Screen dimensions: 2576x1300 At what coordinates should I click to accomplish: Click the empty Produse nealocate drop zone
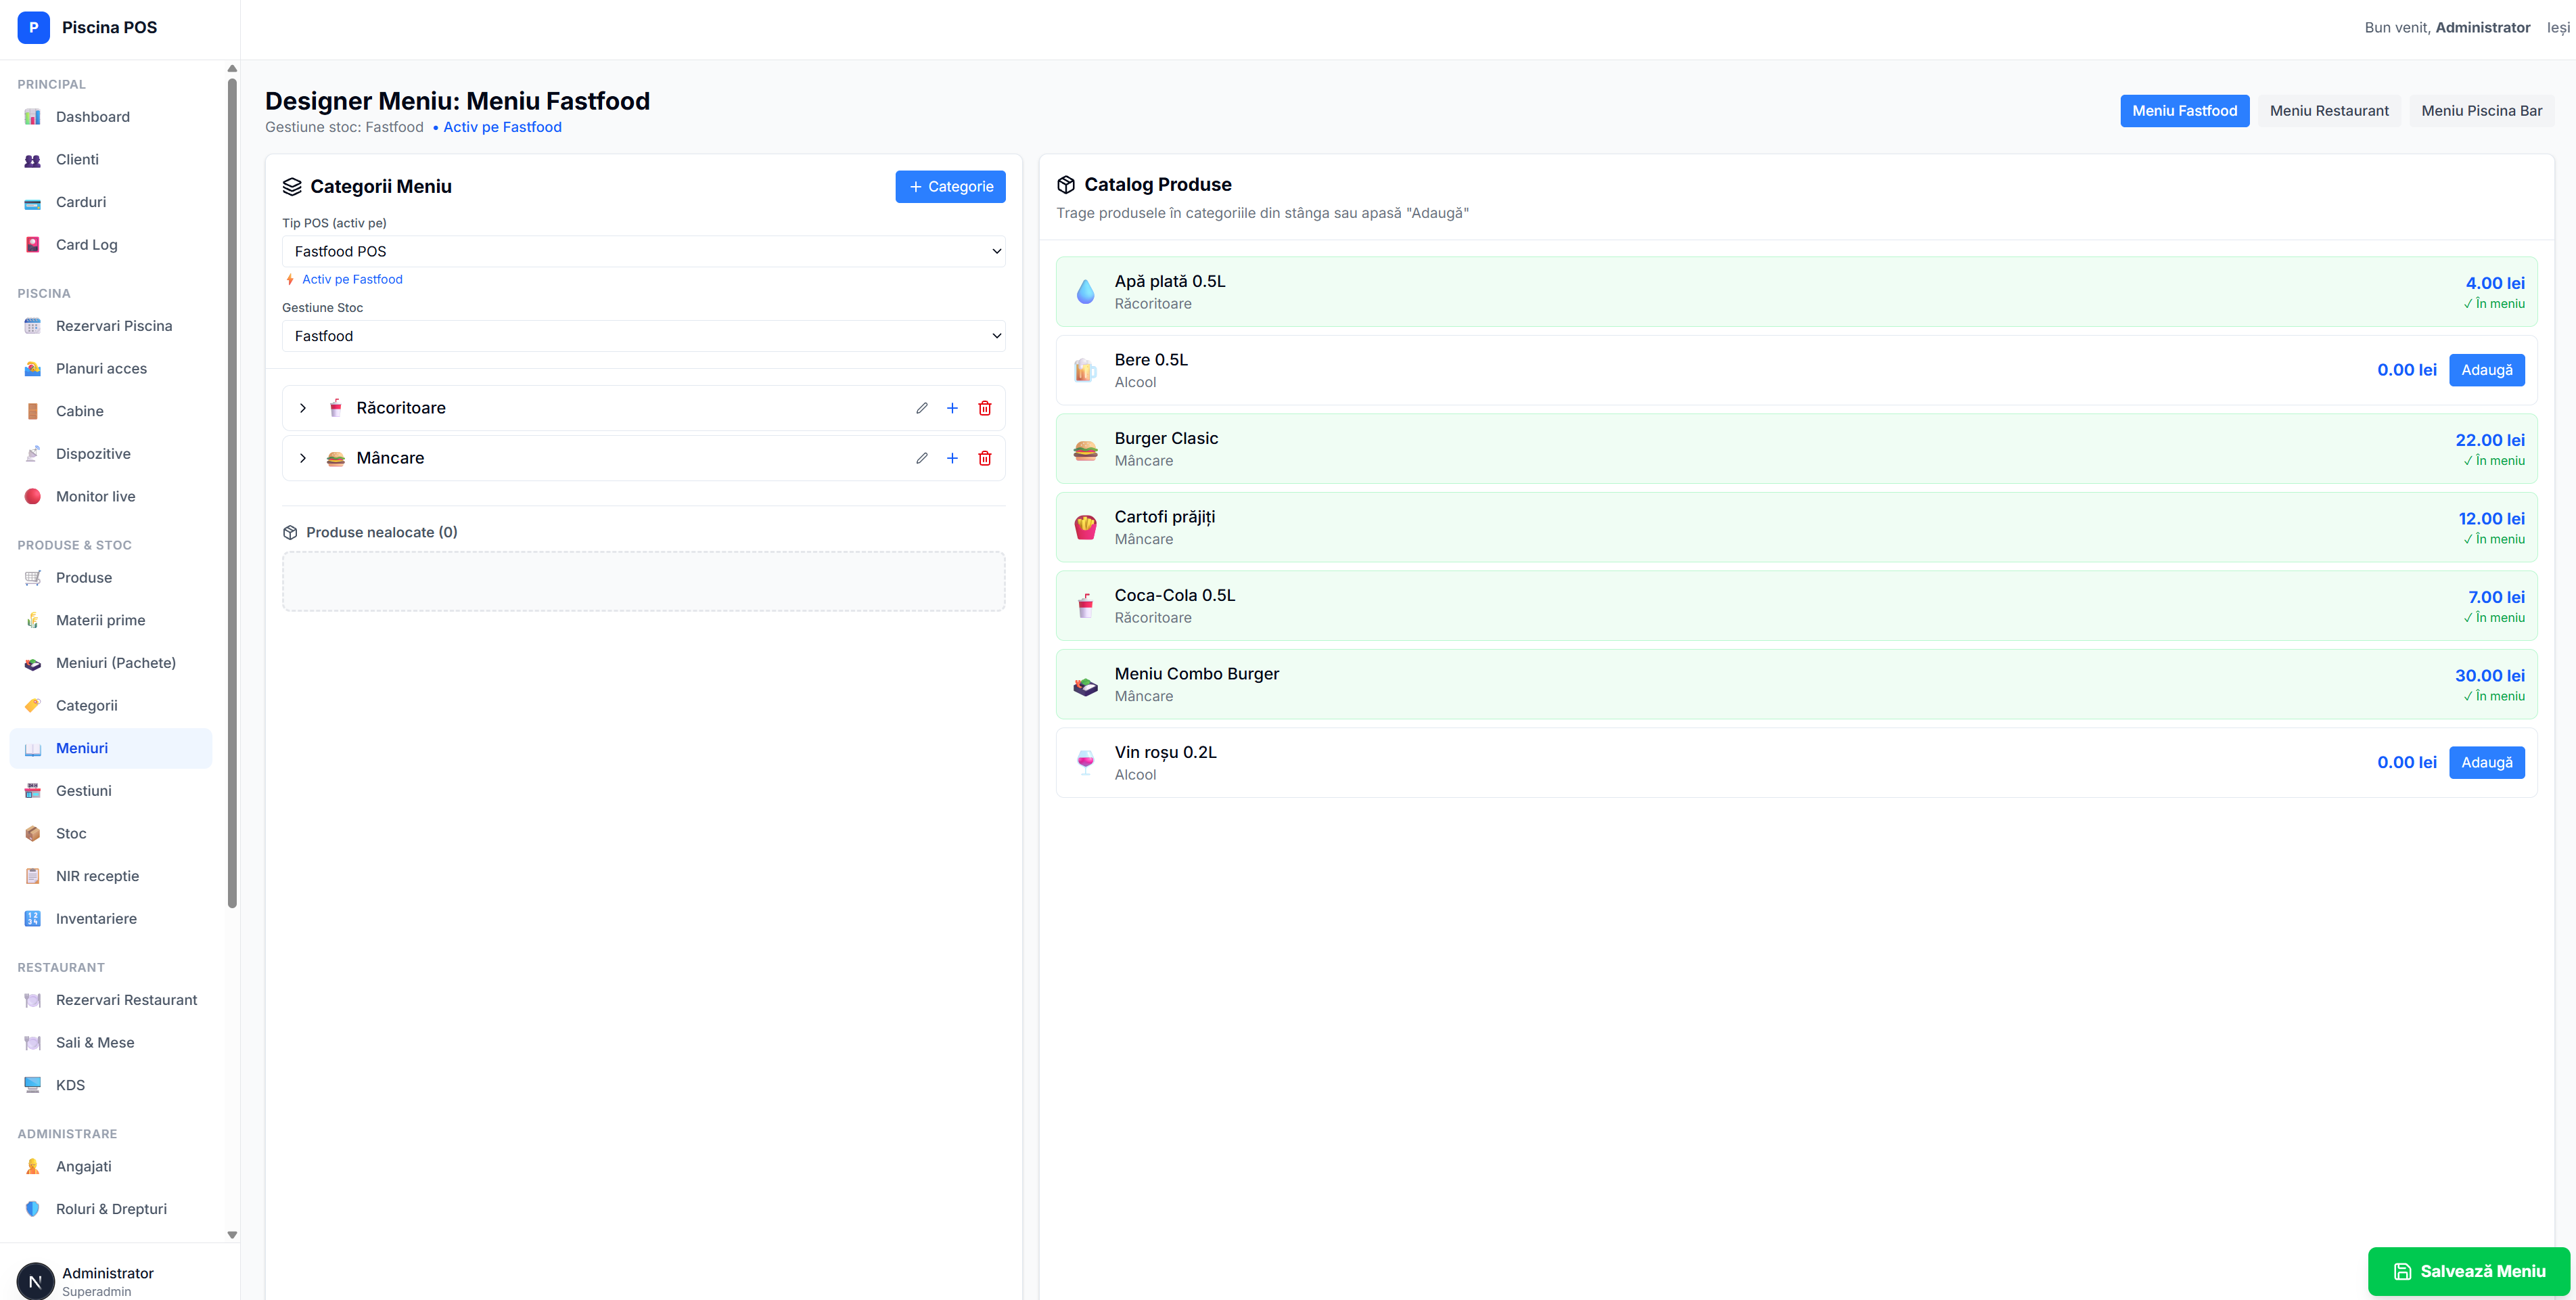[643, 582]
